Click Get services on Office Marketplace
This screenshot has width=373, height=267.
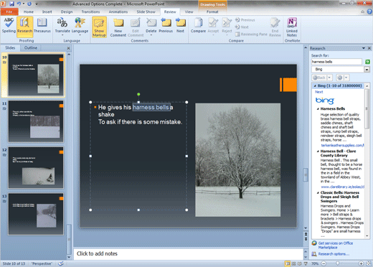336,245
